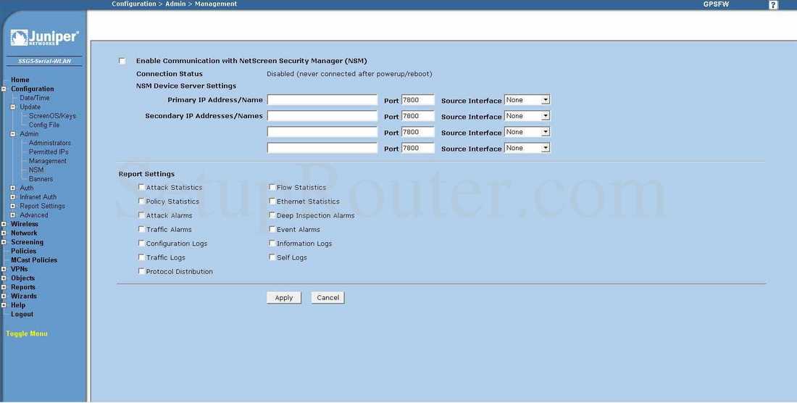Expand the Wizards tree node

(4, 296)
